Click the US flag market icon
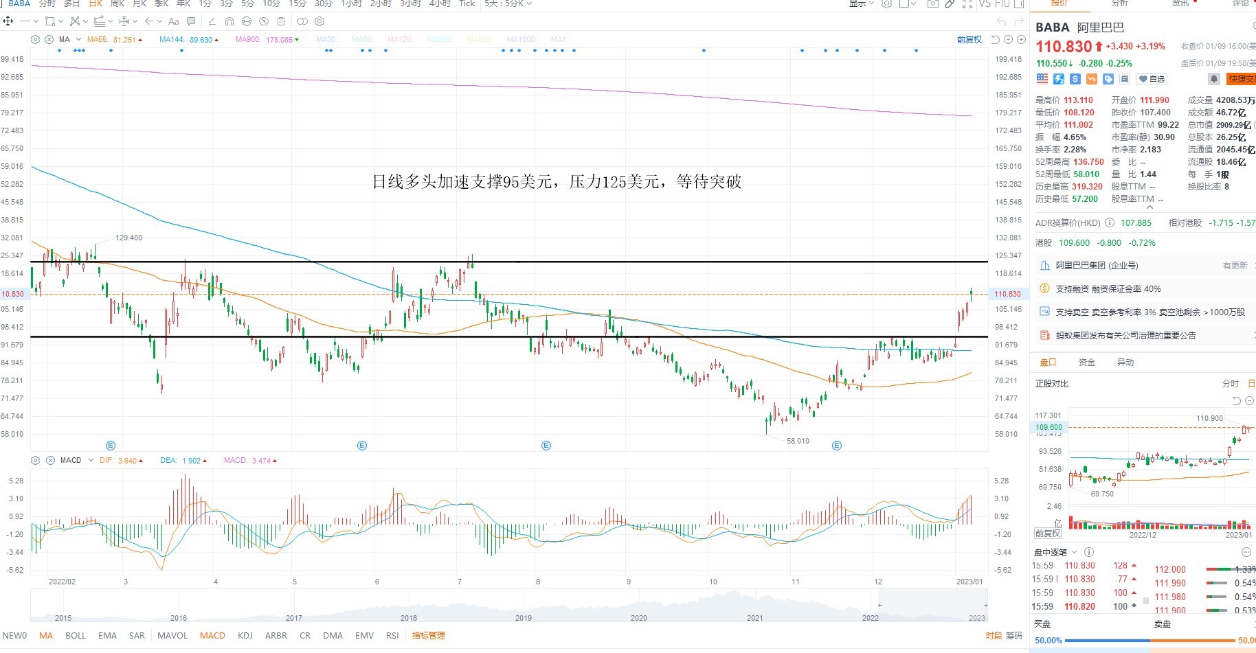 (x=1042, y=79)
